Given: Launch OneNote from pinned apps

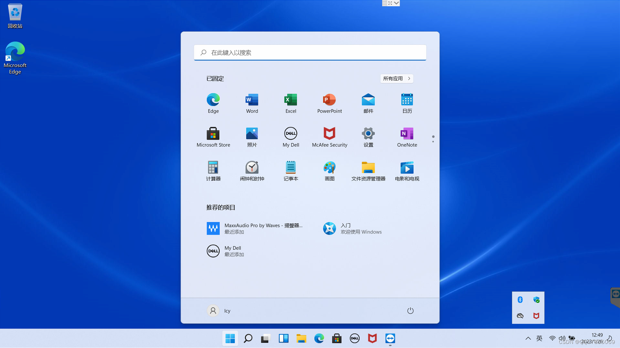Looking at the screenshot, I should coord(407,137).
